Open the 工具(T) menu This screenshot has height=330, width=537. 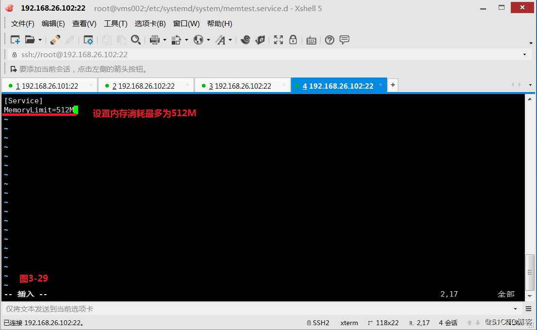(x=116, y=24)
